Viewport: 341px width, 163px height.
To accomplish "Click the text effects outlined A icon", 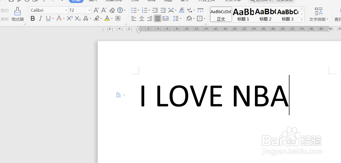I will click(x=86, y=19).
